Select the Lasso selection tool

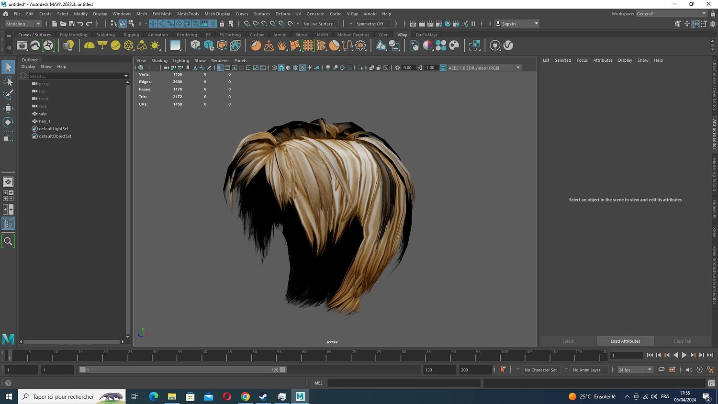pos(8,81)
